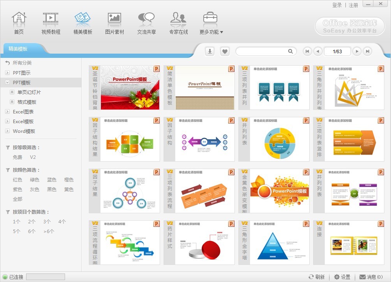The width and height of the screenshot is (391, 282).
Task: Filter templates by 免费 level
Action: (18, 157)
